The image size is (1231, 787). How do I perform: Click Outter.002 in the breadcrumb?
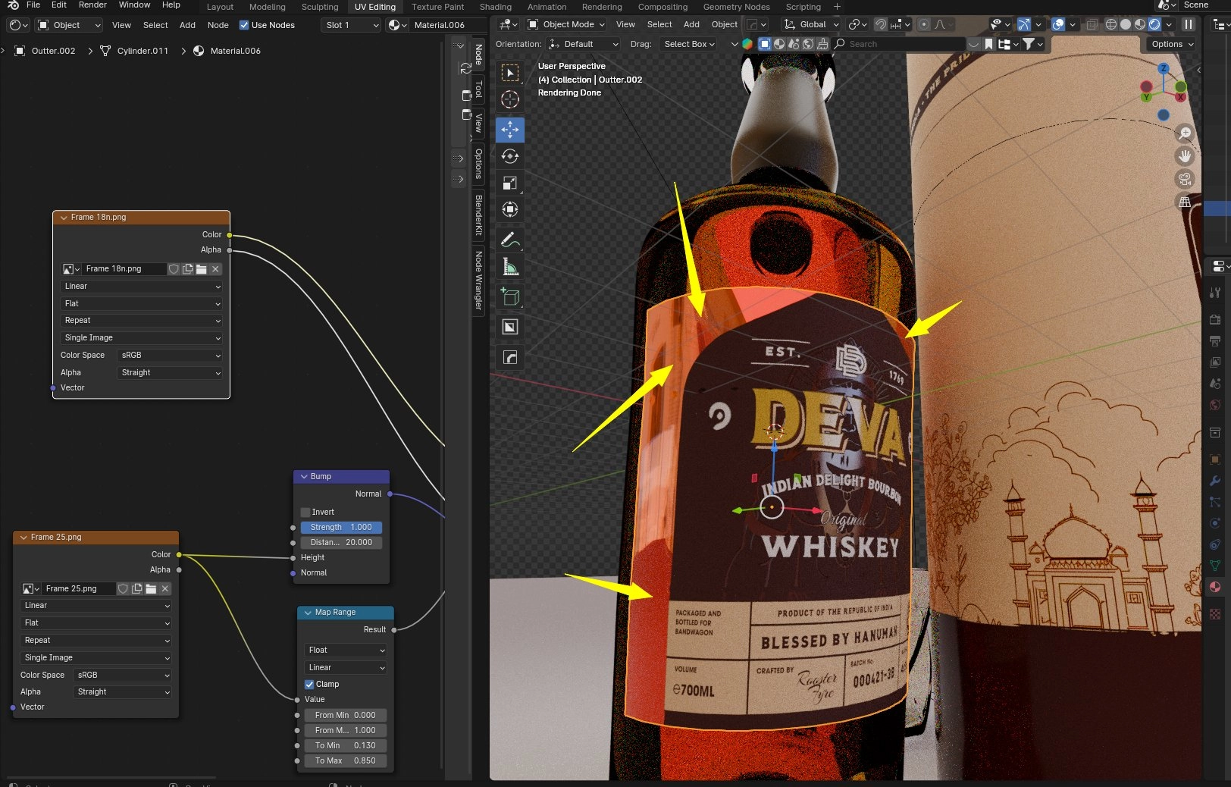(53, 52)
